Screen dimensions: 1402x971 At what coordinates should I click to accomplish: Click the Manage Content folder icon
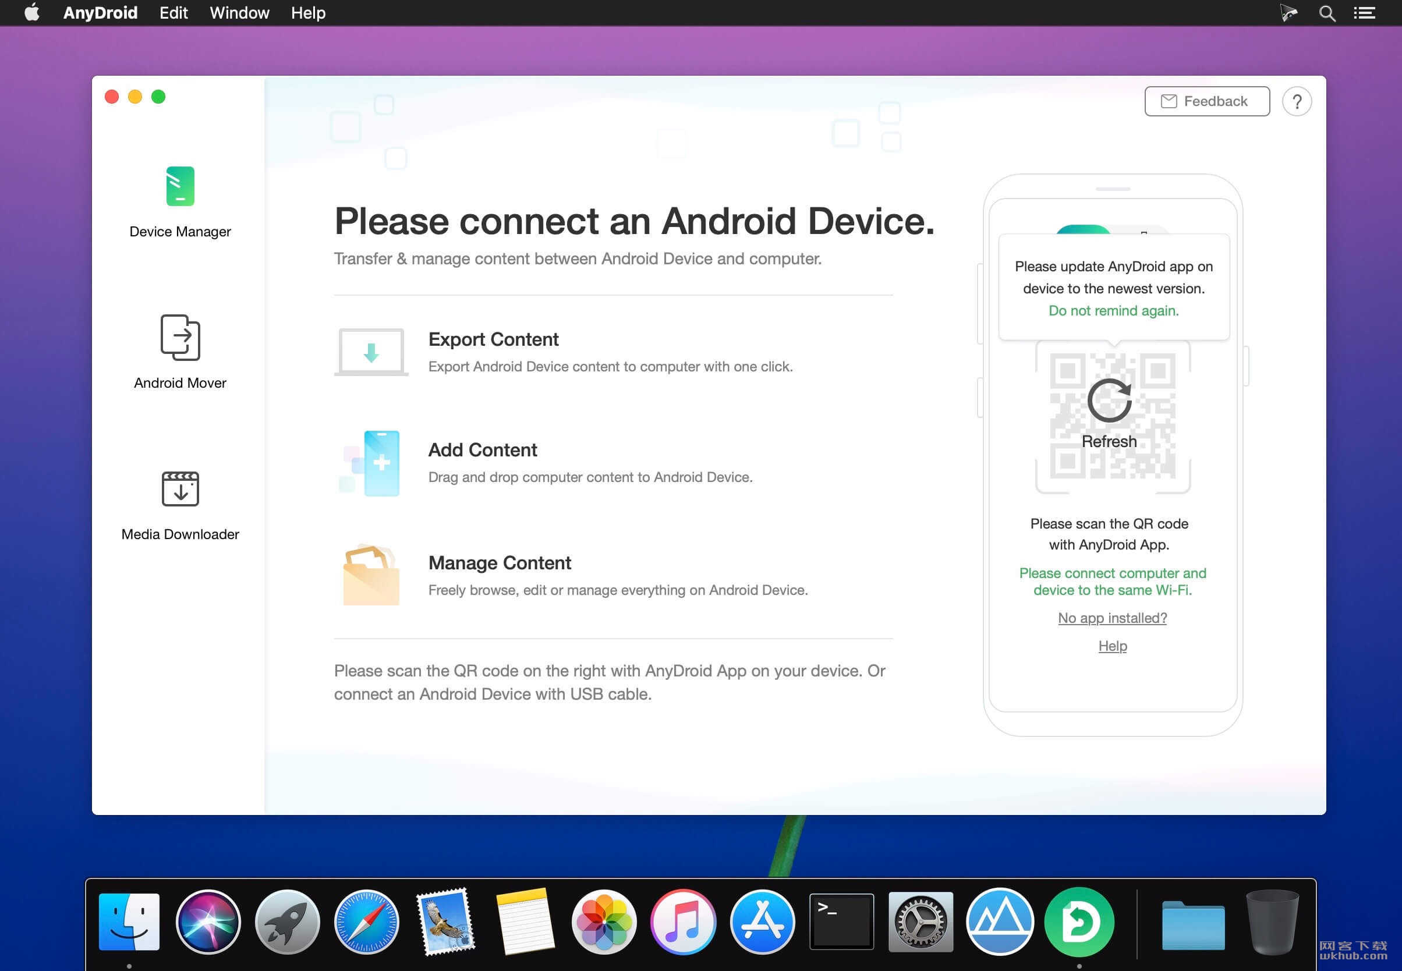tap(371, 575)
